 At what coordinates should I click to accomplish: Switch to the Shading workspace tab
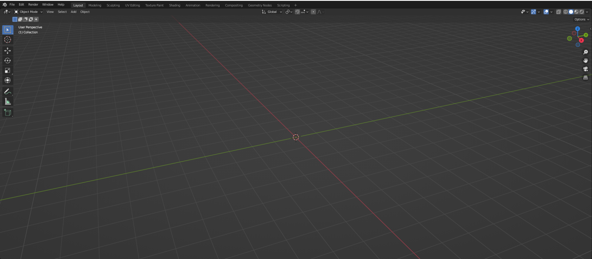174,5
